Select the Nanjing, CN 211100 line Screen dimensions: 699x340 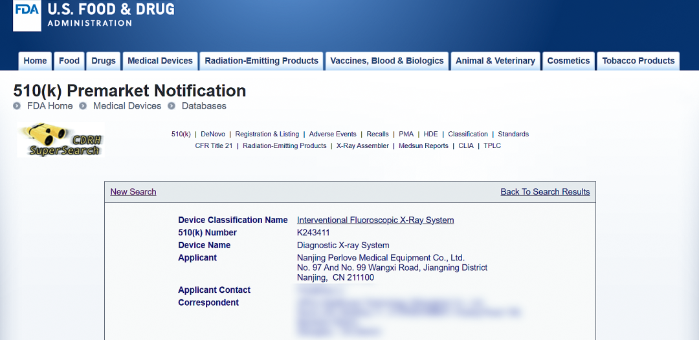pyautogui.click(x=336, y=278)
